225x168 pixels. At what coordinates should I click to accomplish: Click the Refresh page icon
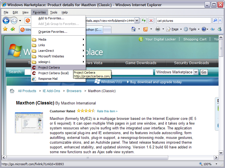coord(144,20)
